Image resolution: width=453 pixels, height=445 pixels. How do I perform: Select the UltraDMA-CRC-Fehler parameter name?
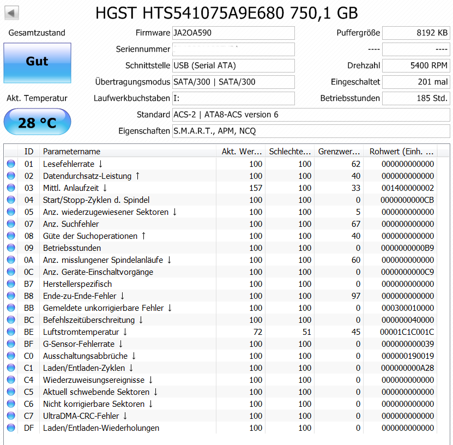point(85,416)
